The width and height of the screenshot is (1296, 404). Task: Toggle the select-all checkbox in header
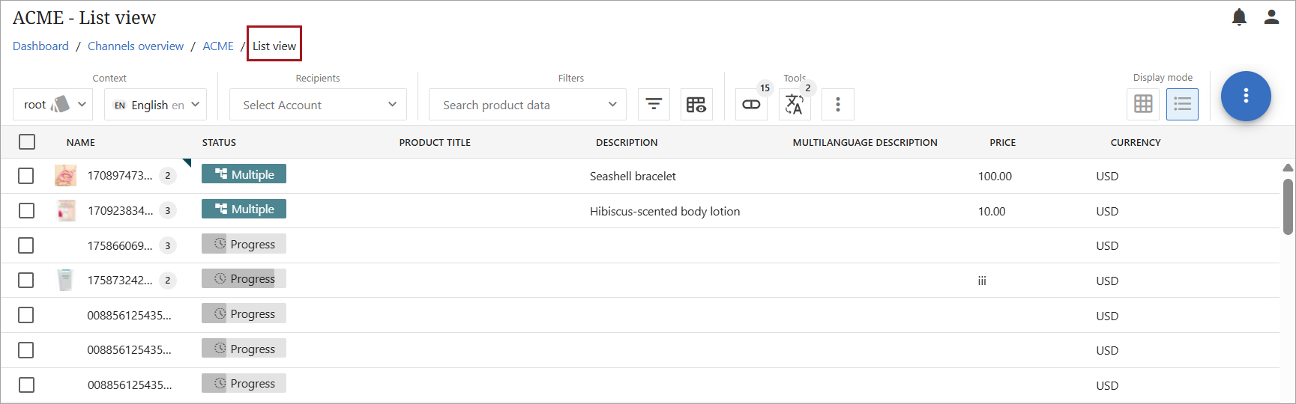pos(27,142)
